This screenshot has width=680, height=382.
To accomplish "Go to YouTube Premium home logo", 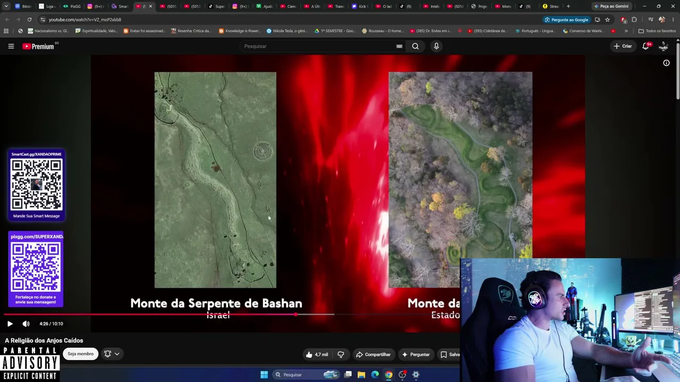I will coord(38,46).
